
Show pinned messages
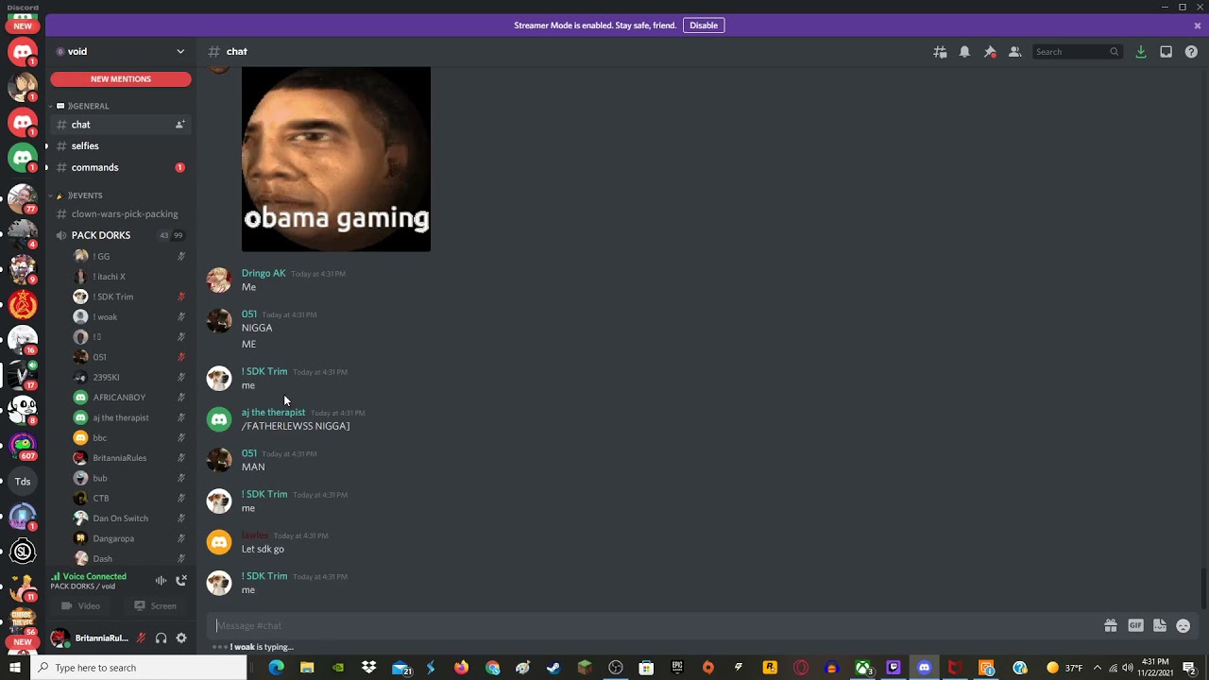(x=990, y=52)
